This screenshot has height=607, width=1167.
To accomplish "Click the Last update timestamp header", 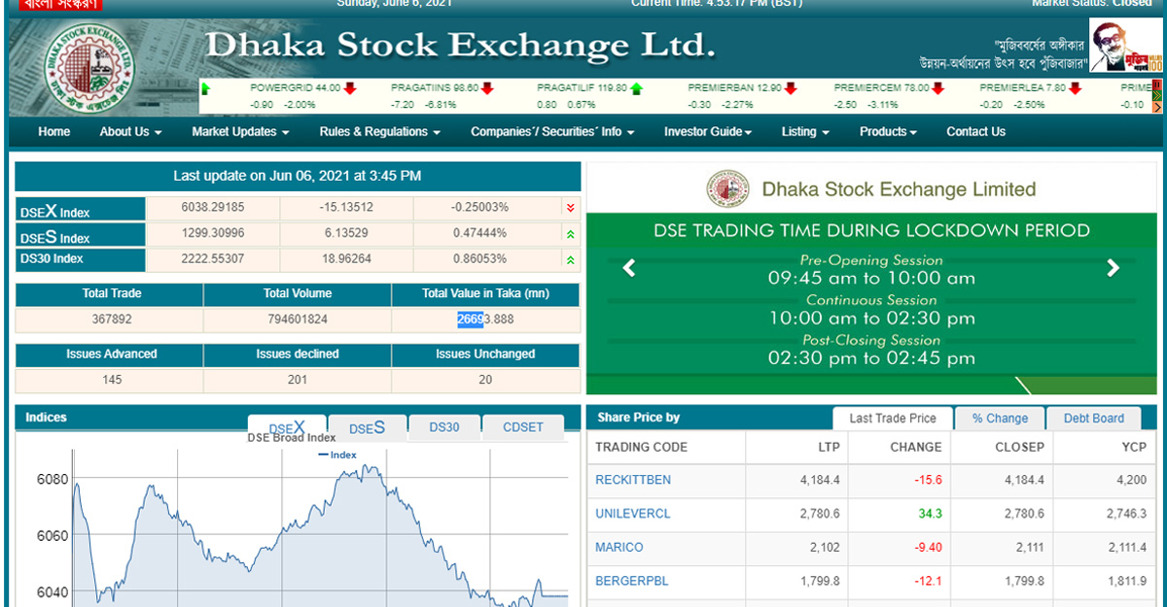I will 298,177.
